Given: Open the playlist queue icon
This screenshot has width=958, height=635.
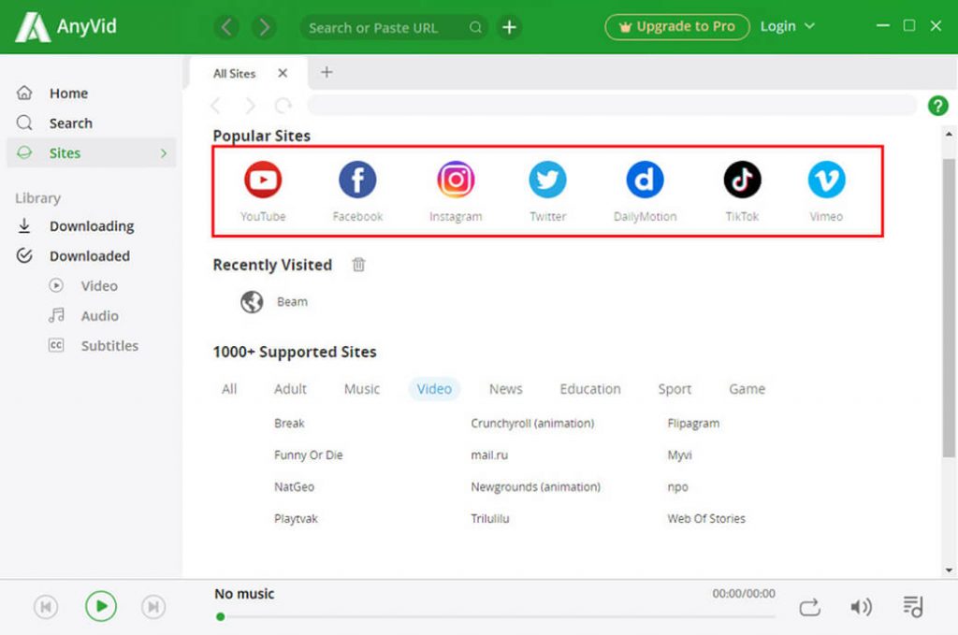Looking at the screenshot, I should pyautogui.click(x=913, y=606).
